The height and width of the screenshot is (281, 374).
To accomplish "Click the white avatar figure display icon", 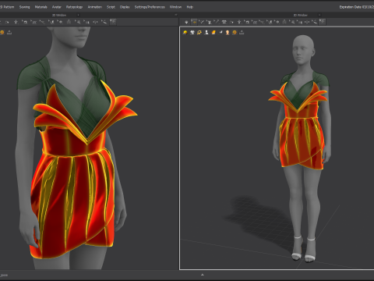I will (x=206, y=32).
